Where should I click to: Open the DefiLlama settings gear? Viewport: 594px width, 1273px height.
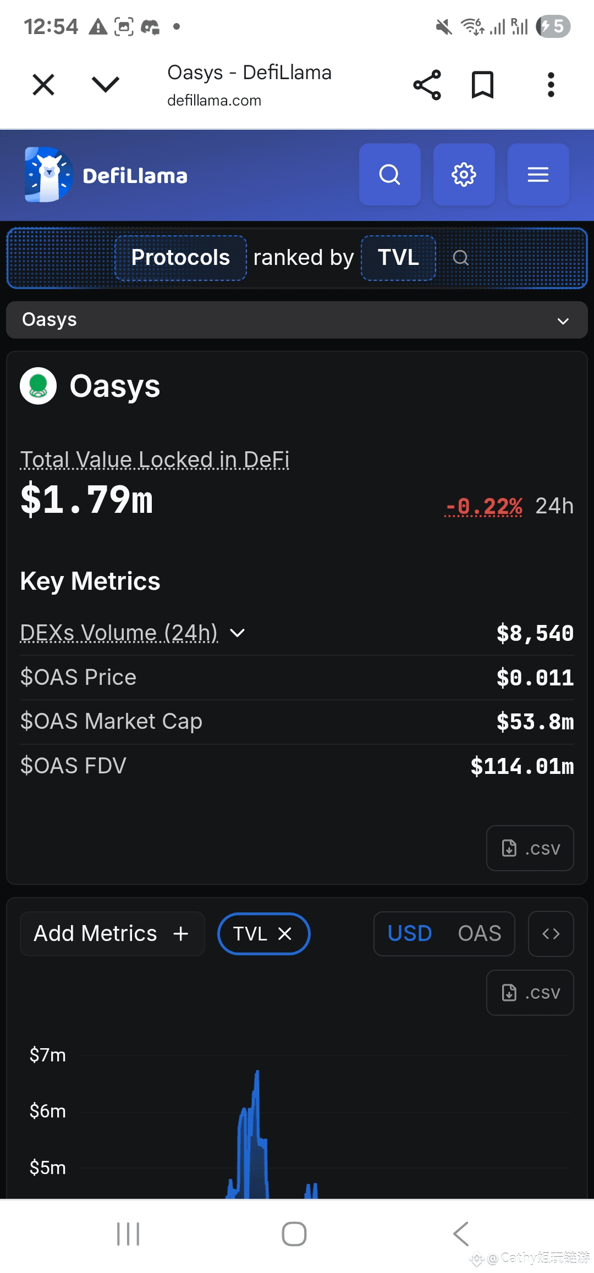(x=464, y=175)
